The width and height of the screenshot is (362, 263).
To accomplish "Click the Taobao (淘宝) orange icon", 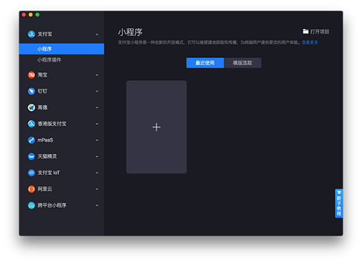I will coord(31,75).
